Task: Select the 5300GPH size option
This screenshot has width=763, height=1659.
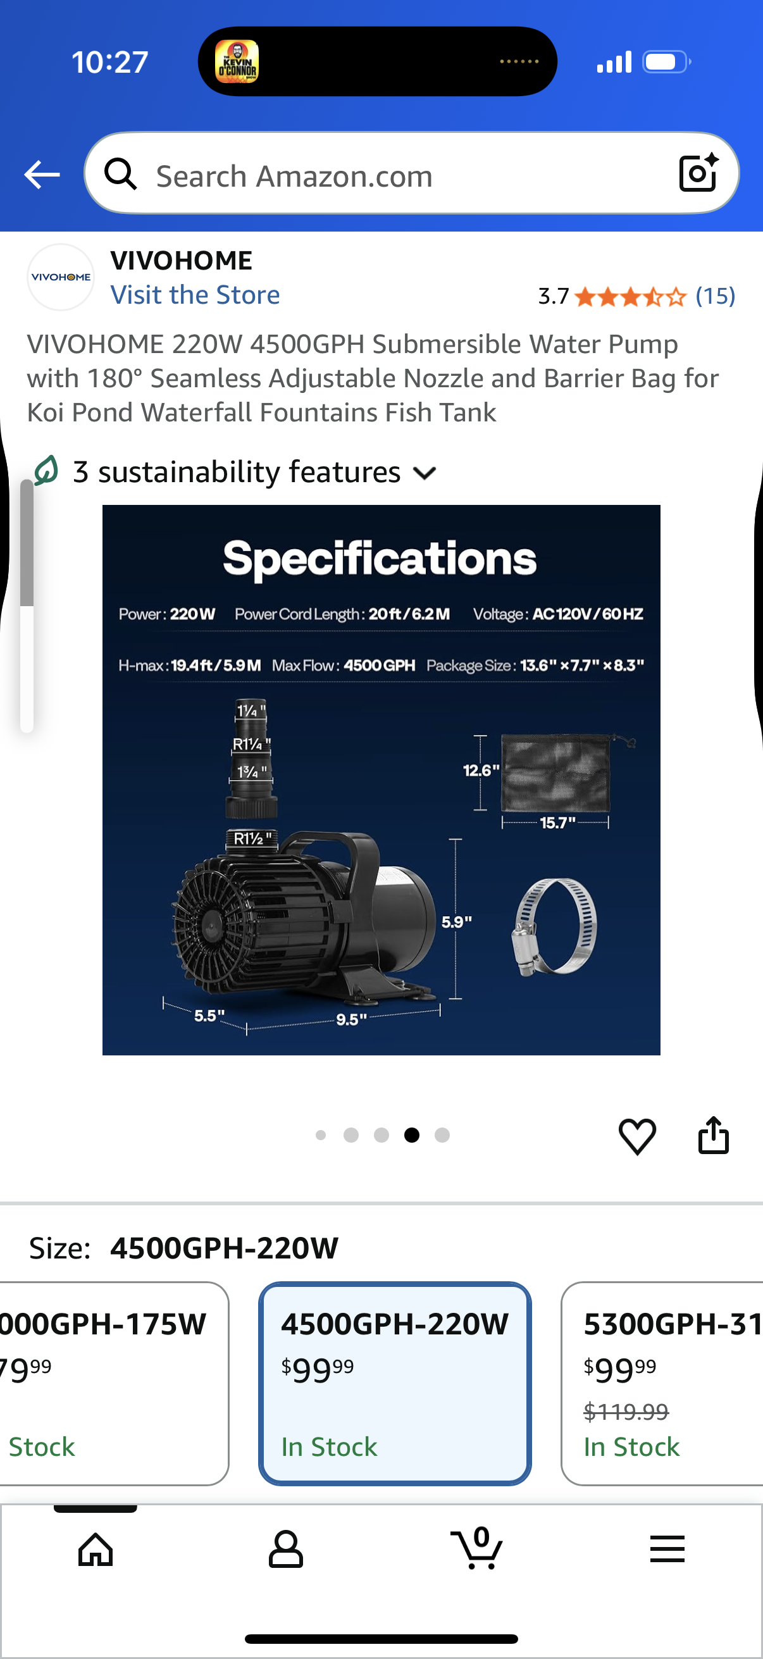Action: 662,1383
